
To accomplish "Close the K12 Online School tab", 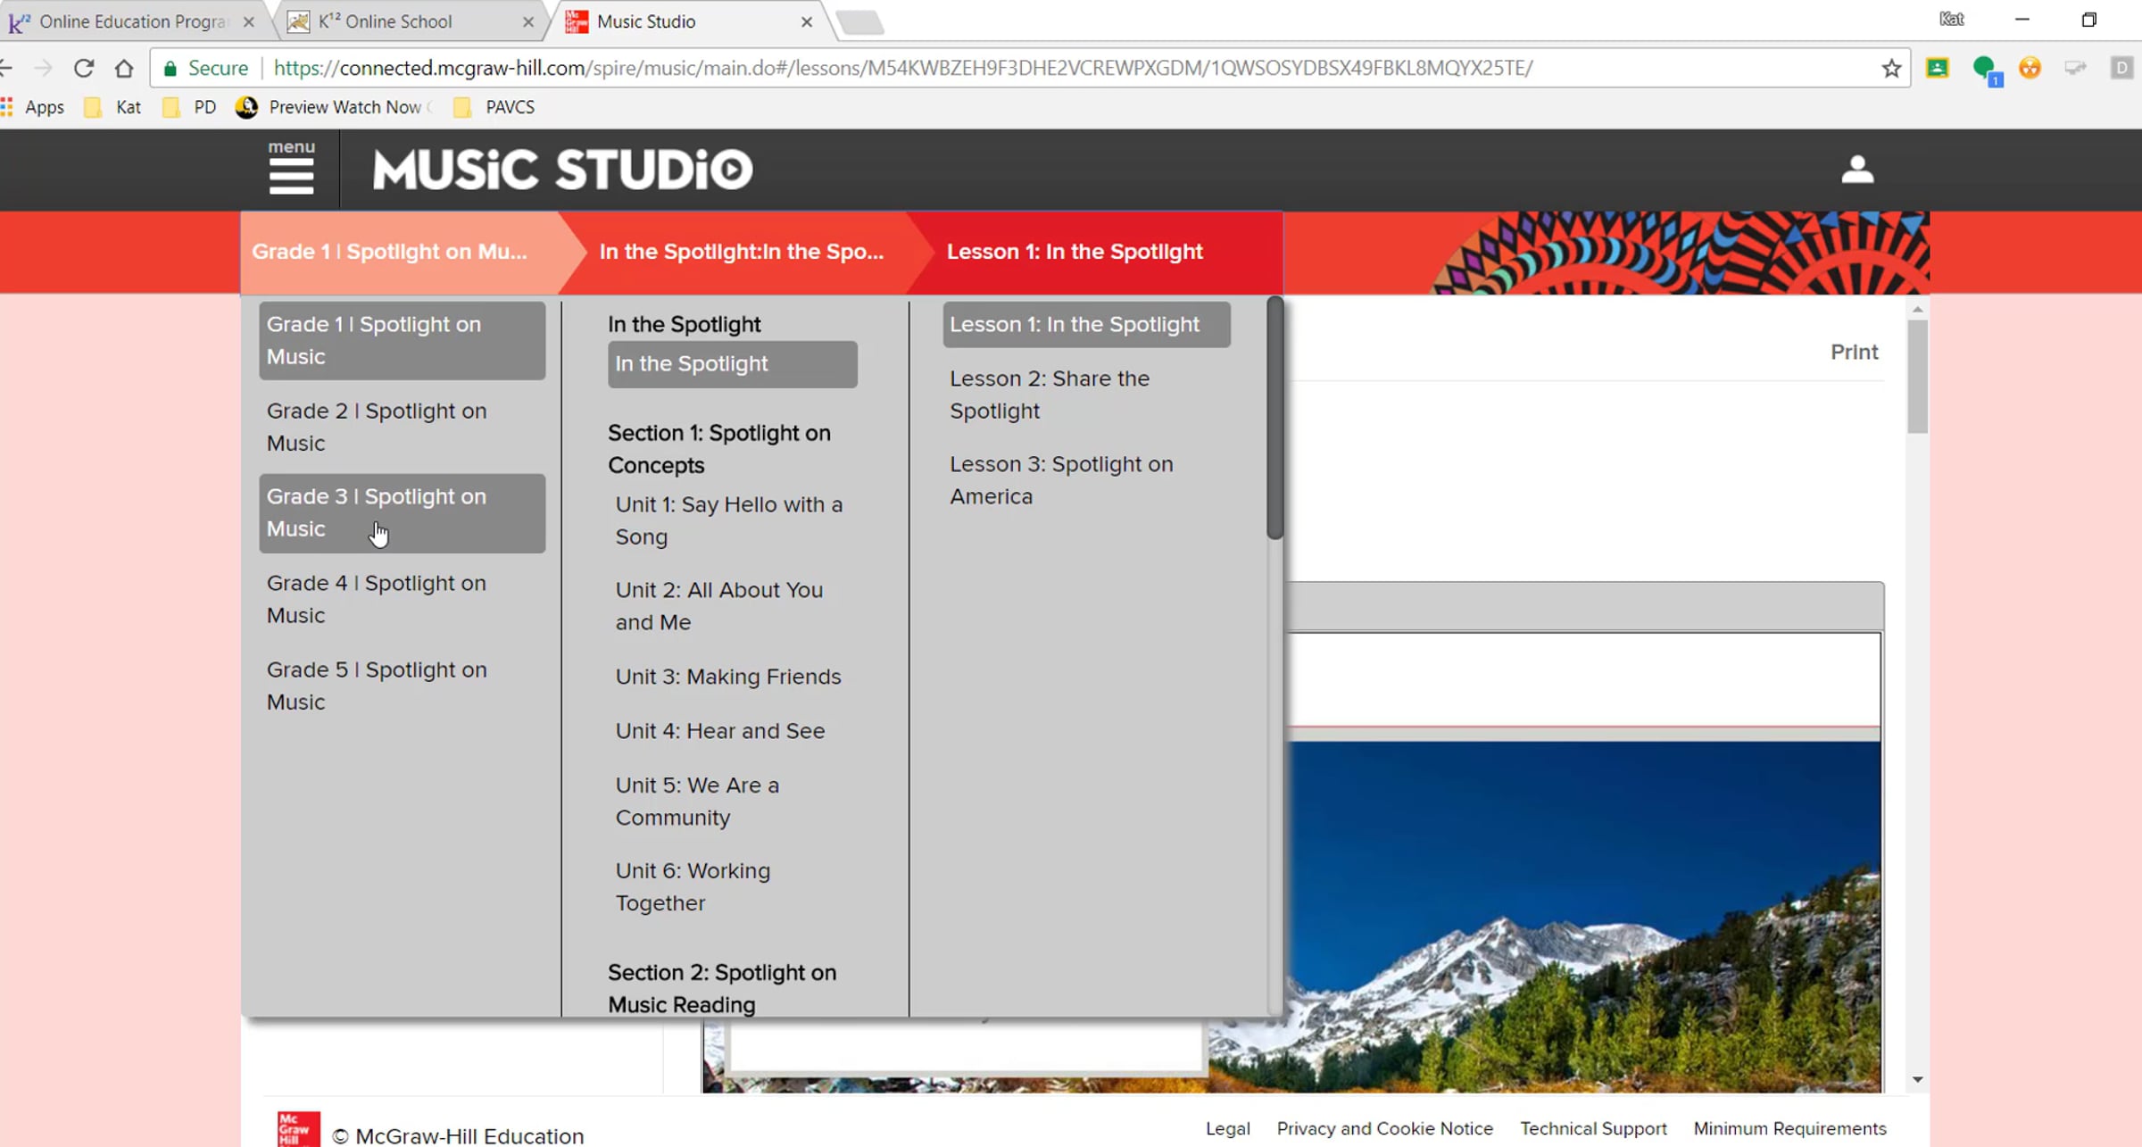I will point(528,21).
